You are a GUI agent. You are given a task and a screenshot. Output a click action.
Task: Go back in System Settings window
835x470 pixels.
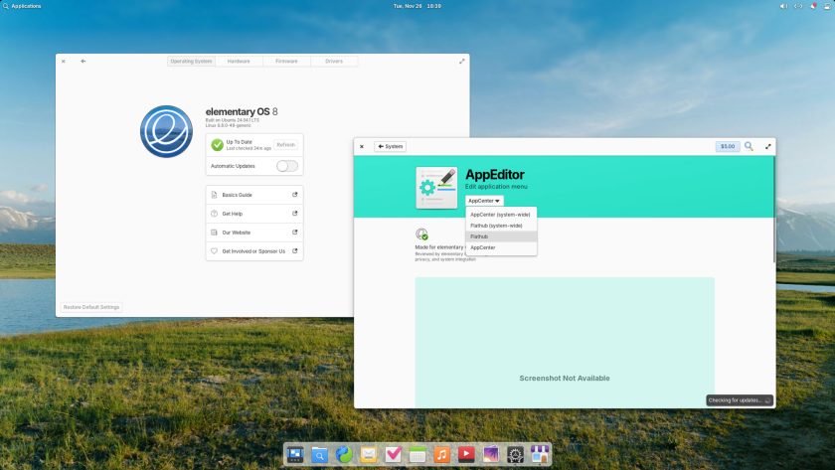coord(83,62)
